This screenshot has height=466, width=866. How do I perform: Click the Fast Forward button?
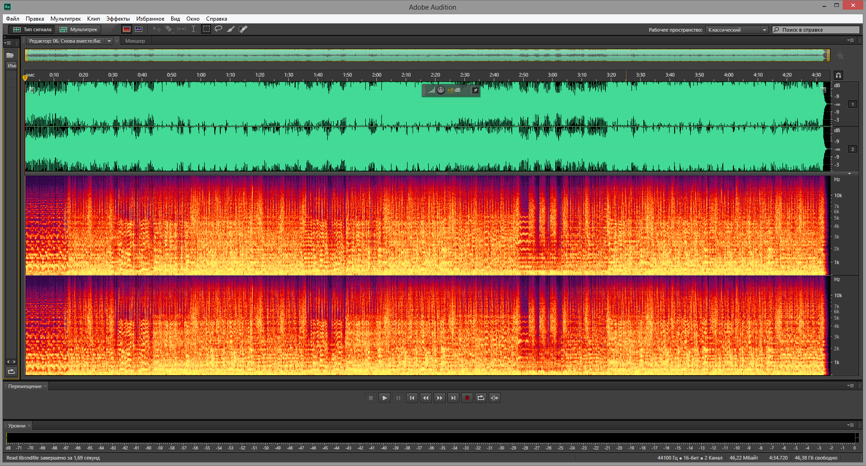coord(440,398)
